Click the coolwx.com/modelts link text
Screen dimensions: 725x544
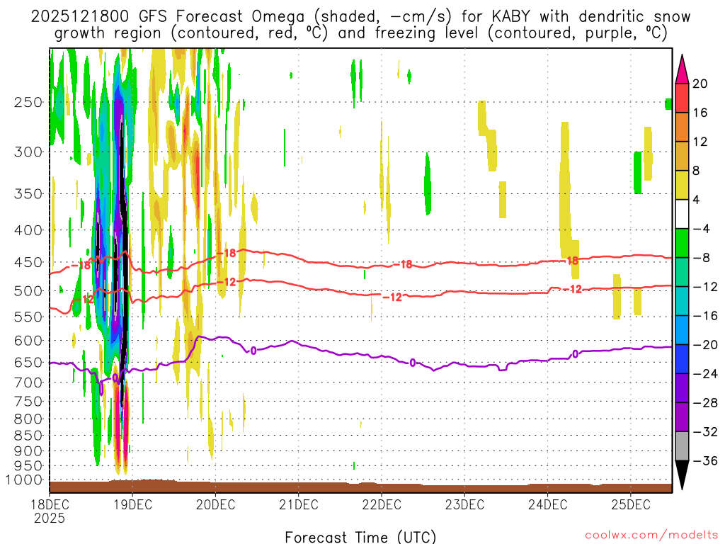coord(651,535)
